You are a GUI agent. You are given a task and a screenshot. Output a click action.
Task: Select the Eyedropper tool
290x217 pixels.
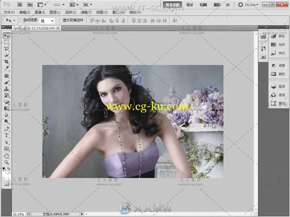click(7, 68)
